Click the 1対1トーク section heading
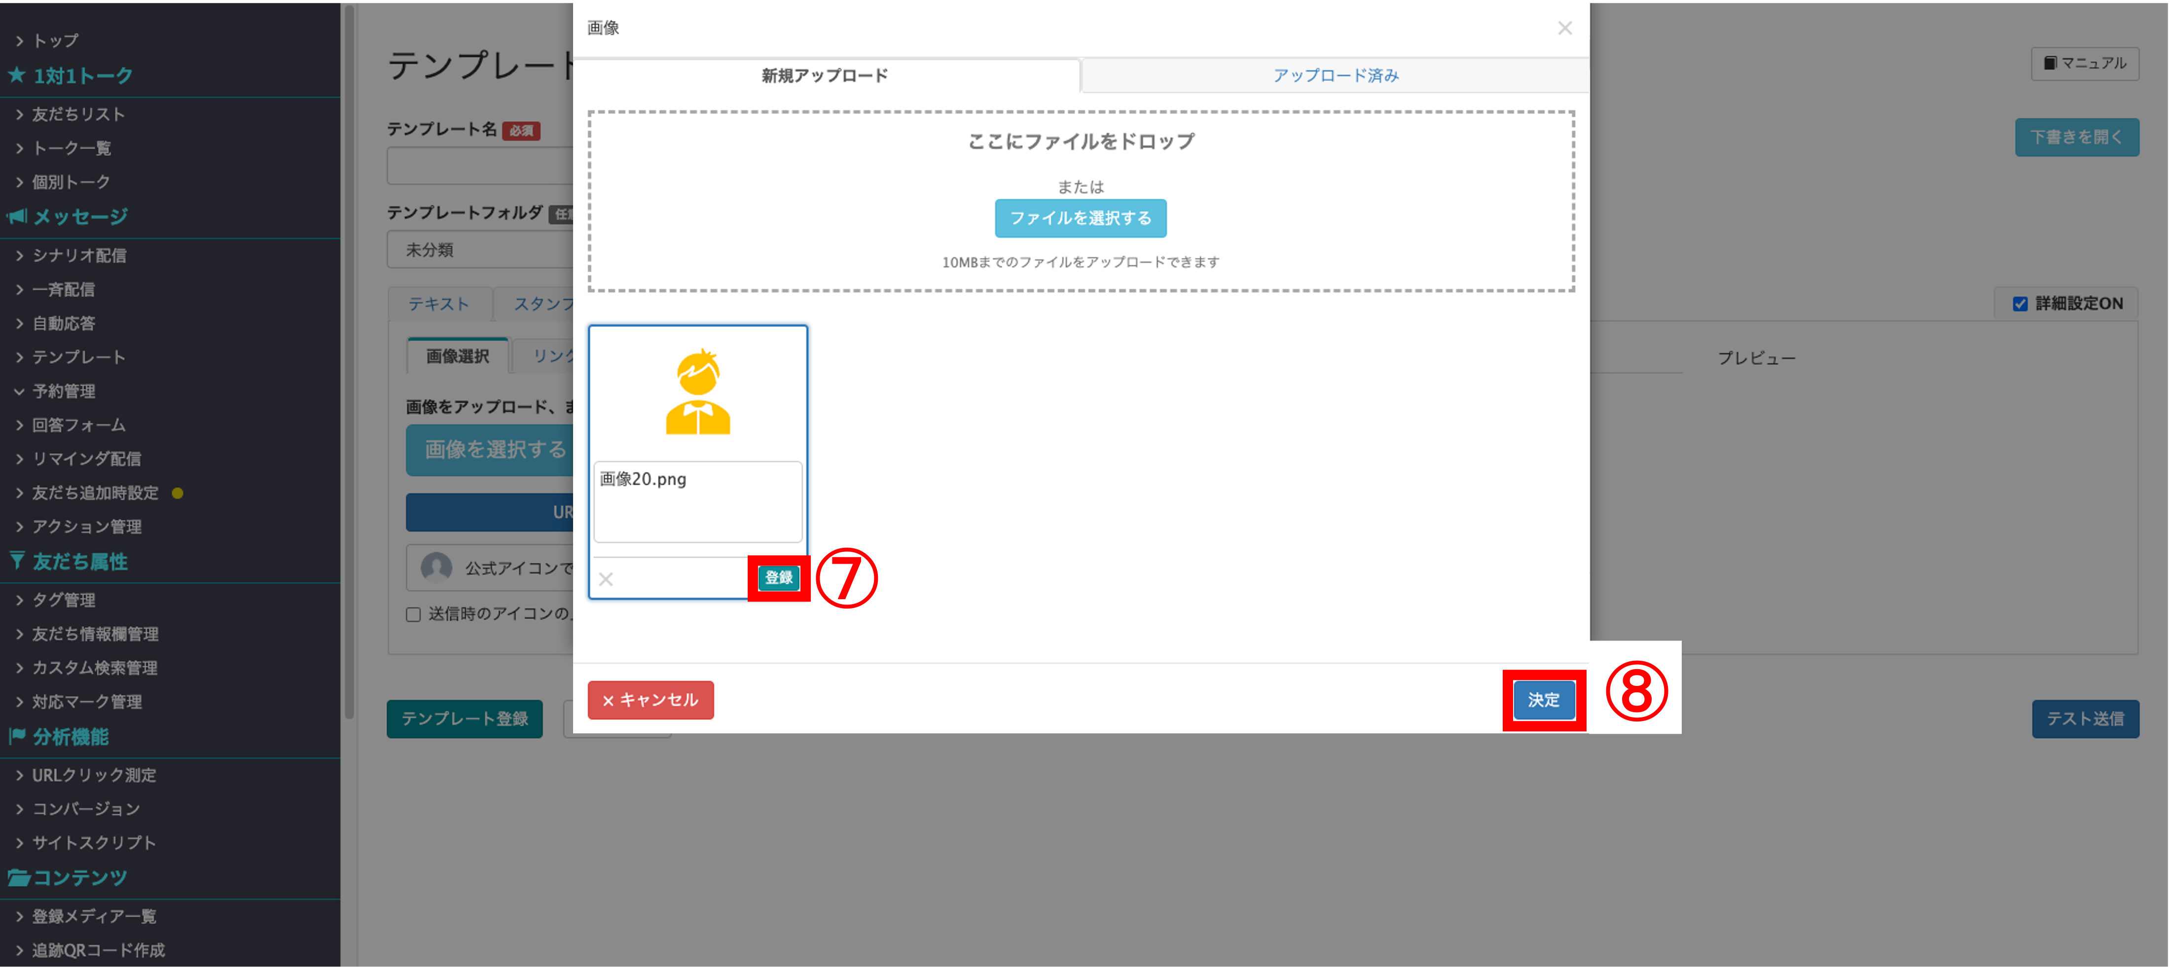The width and height of the screenshot is (2170, 967). (x=82, y=76)
